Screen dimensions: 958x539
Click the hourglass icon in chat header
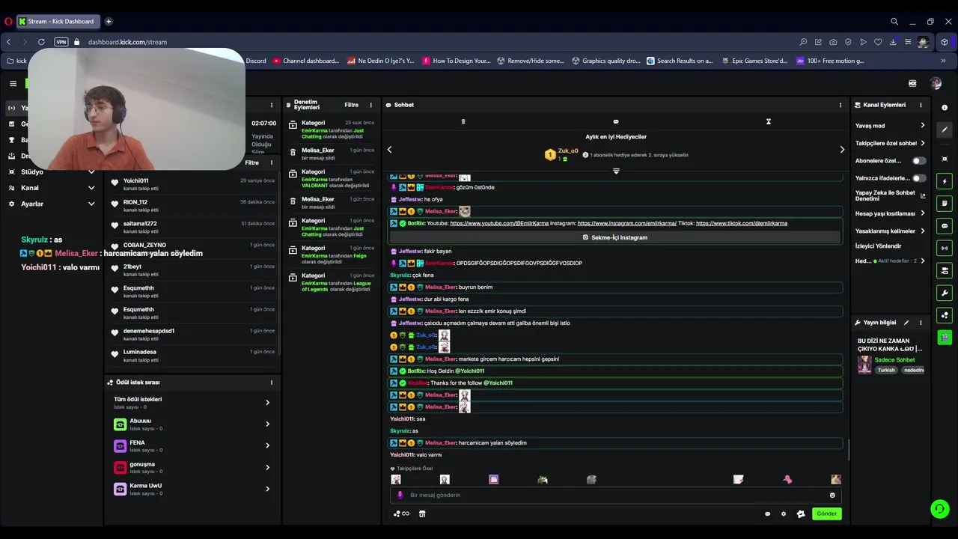[x=768, y=121]
